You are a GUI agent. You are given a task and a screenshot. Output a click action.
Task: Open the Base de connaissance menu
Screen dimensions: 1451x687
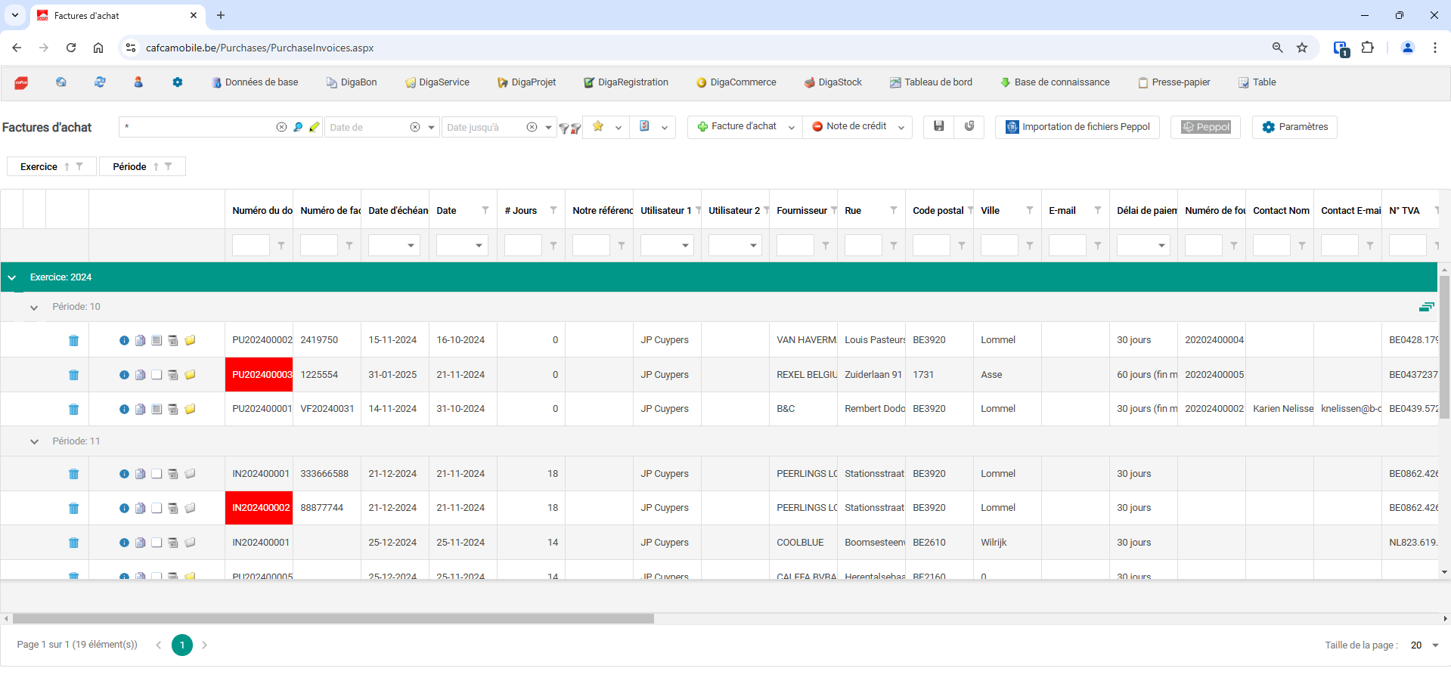(1055, 82)
